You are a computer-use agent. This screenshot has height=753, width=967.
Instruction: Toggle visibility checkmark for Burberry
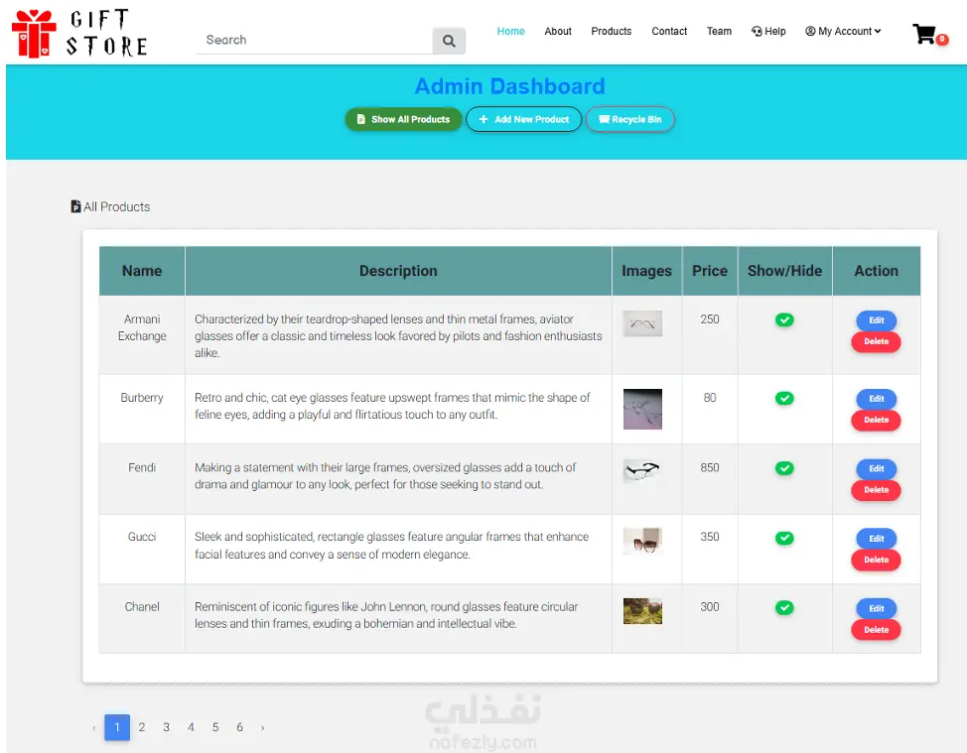(784, 398)
